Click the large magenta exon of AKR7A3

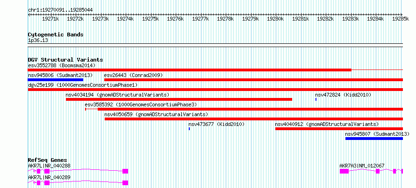344,171
